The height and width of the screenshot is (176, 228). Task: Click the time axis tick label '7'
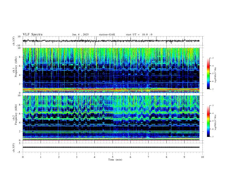pos(149,157)
